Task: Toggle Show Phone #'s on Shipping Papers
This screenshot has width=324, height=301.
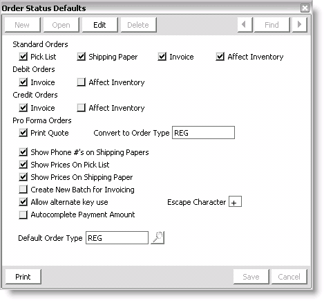Action: tap(23, 152)
